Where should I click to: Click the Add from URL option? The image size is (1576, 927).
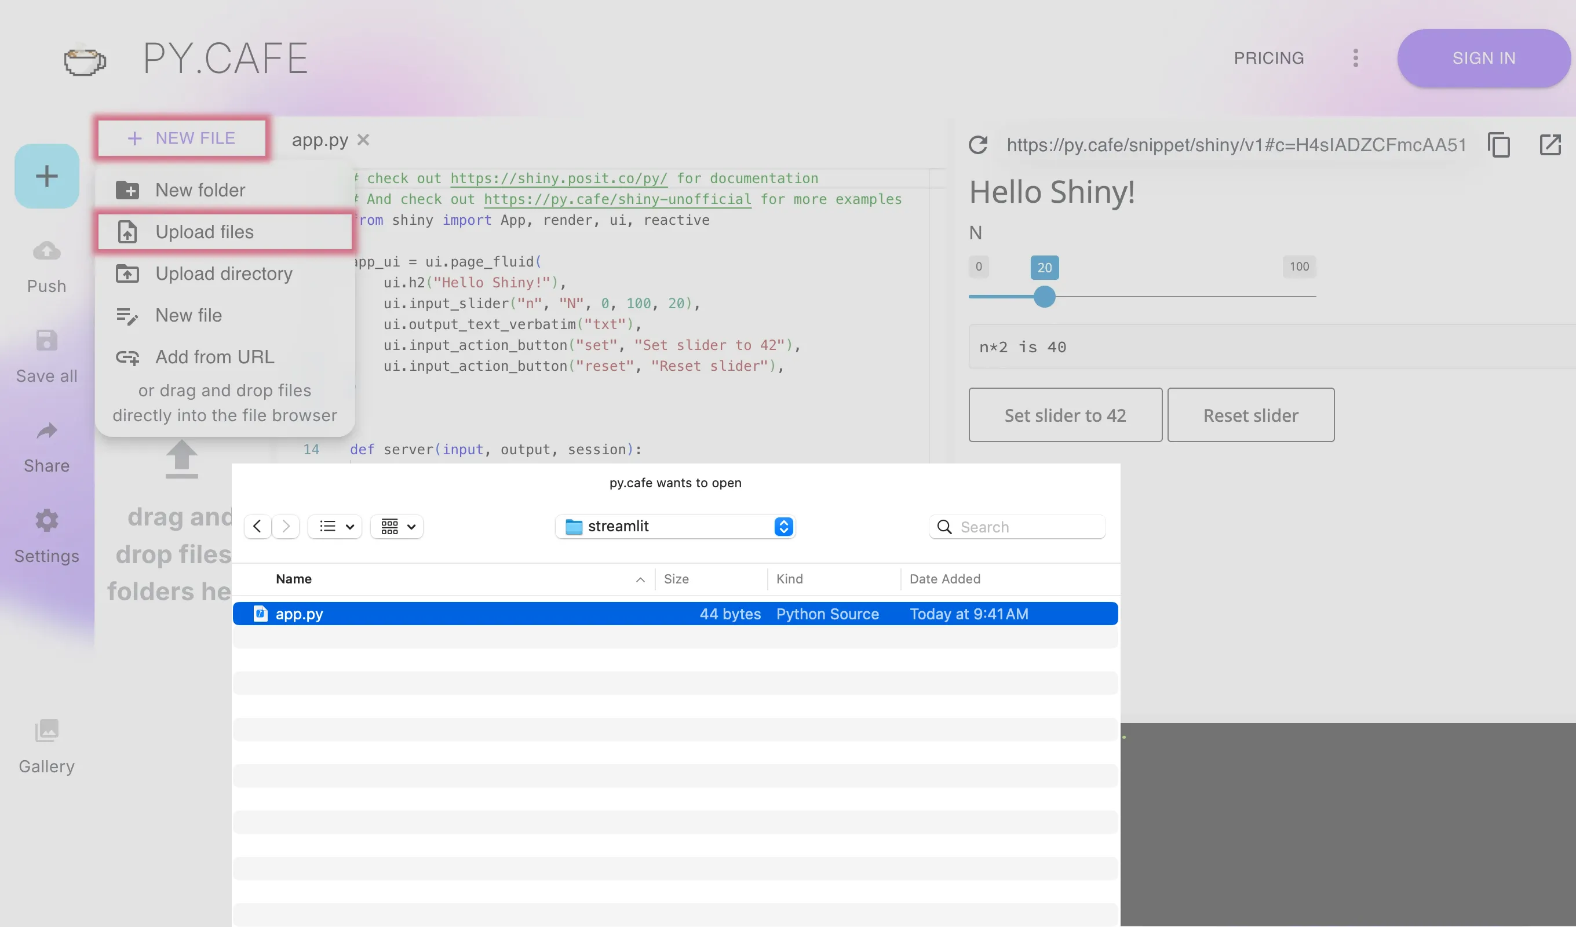(x=214, y=356)
